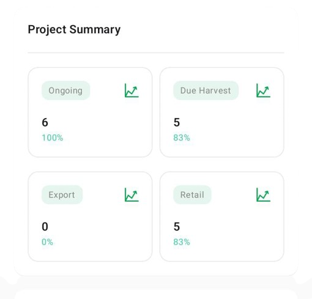Click the 83% figure under Due Harvest
Screen dimensions: 312x299
tap(182, 138)
